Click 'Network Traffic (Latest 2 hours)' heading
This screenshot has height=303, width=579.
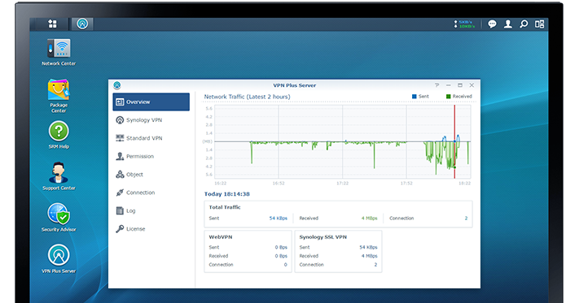click(x=247, y=97)
